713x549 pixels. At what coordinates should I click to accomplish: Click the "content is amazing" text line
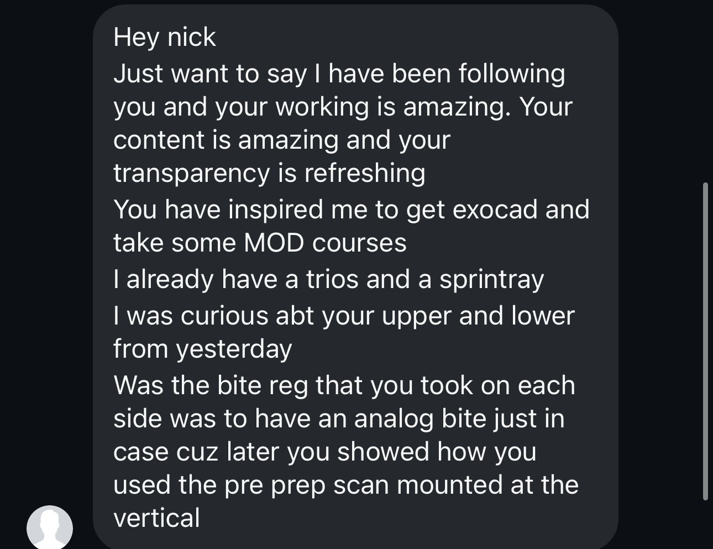point(281,140)
